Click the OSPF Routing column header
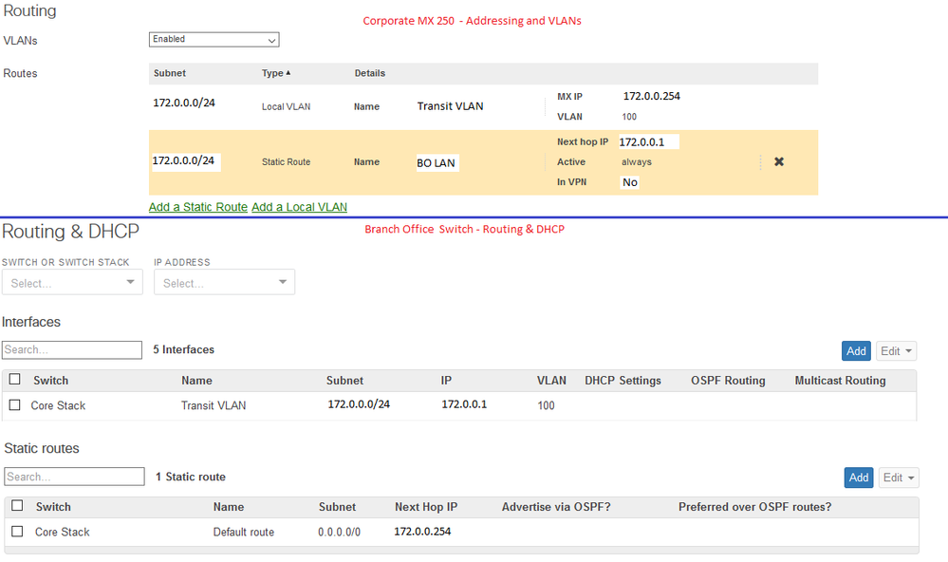 [x=728, y=381]
